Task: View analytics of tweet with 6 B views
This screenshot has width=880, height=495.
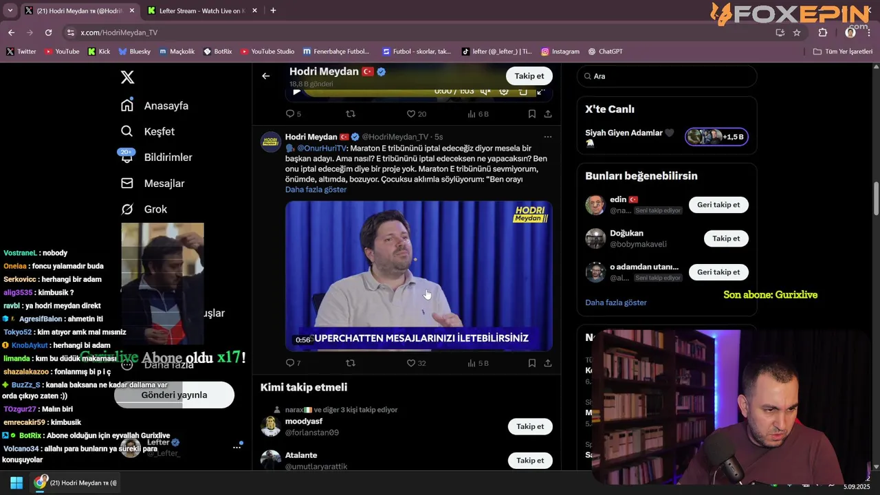Action: pyautogui.click(x=478, y=114)
